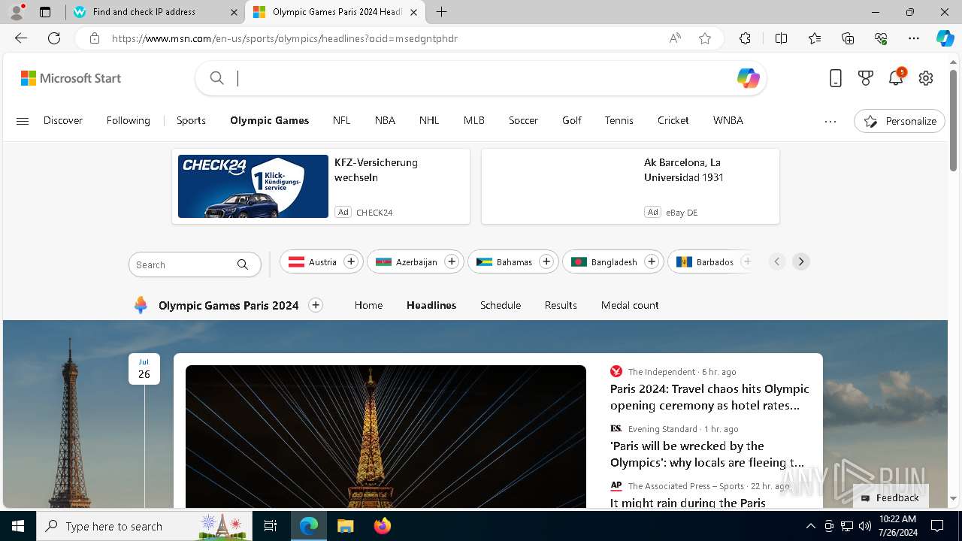
Task: Open Collections icon
Action: coord(848,38)
